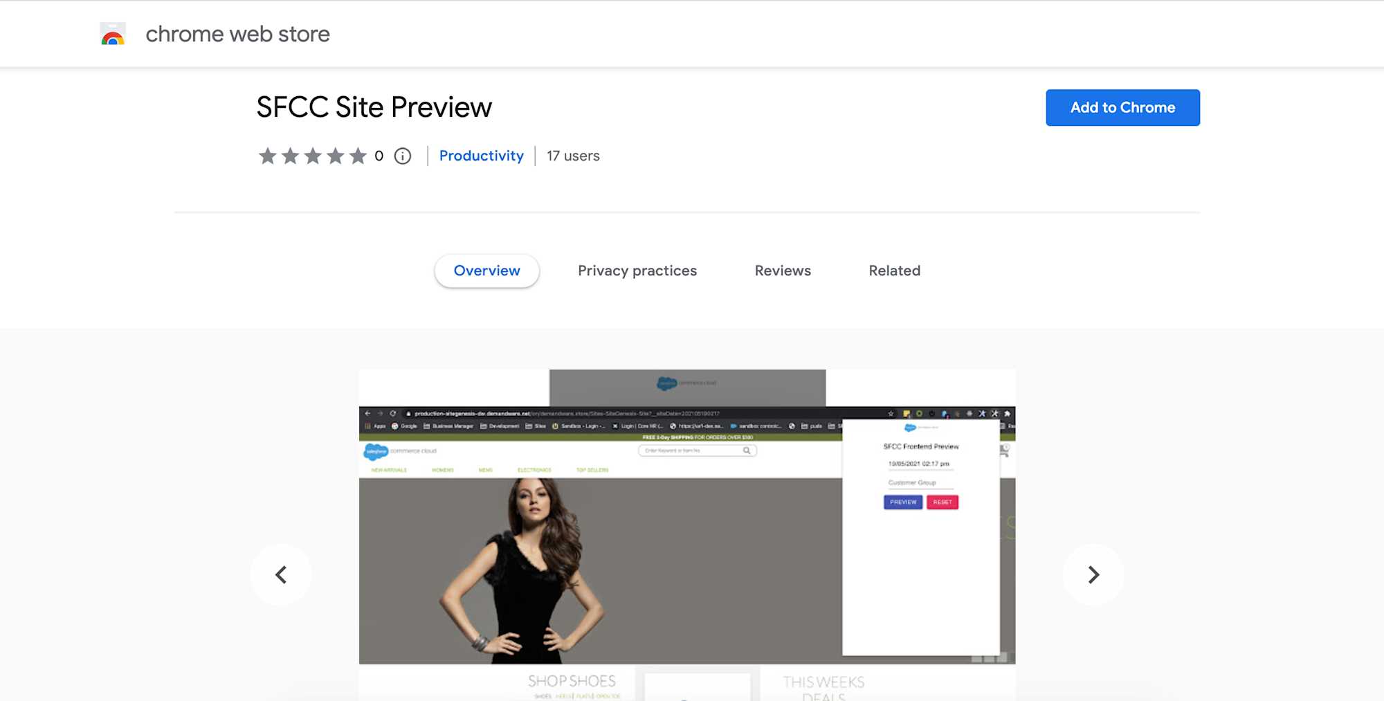Open the Reviews tab

[x=783, y=271]
